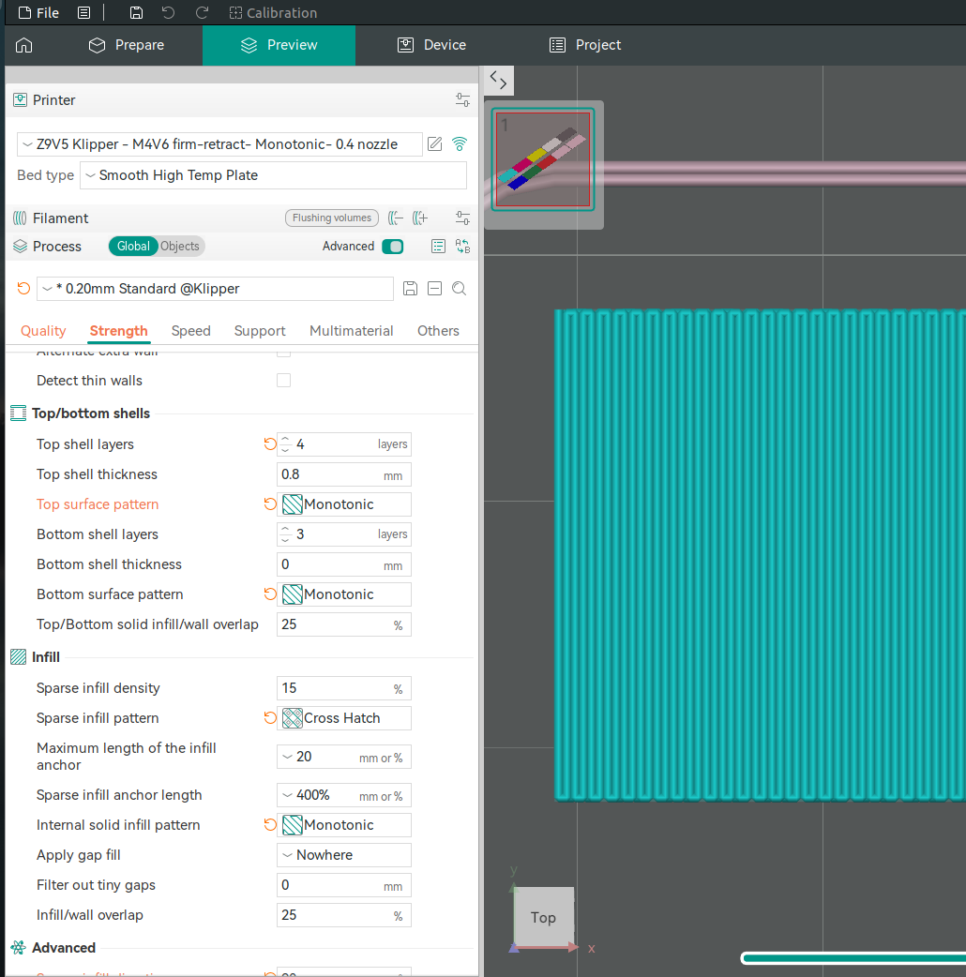Click the compare presets icon

(x=462, y=246)
